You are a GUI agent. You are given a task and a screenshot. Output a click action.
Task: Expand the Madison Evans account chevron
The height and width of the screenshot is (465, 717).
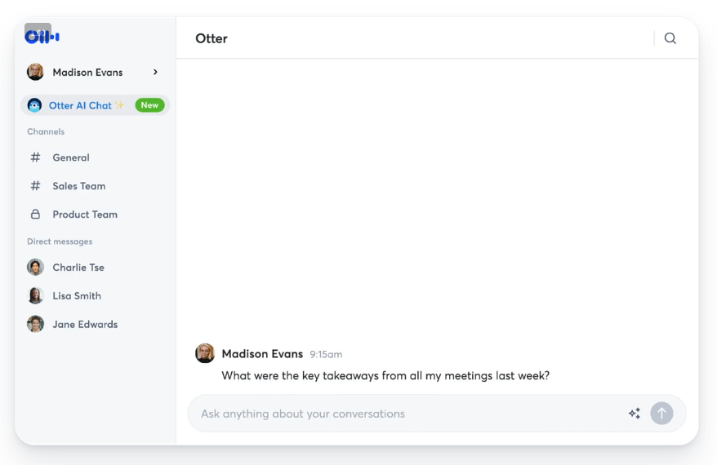tap(155, 73)
